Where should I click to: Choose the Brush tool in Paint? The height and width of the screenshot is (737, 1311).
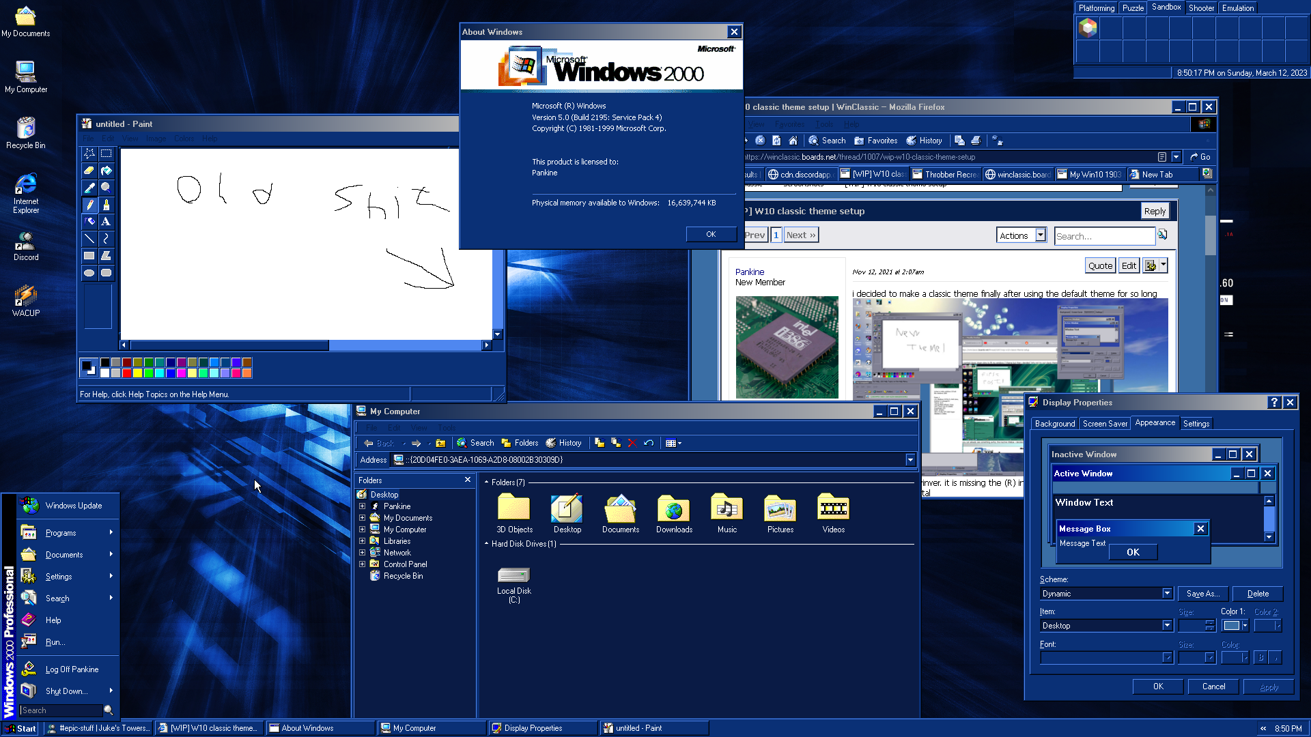[x=107, y=205]
